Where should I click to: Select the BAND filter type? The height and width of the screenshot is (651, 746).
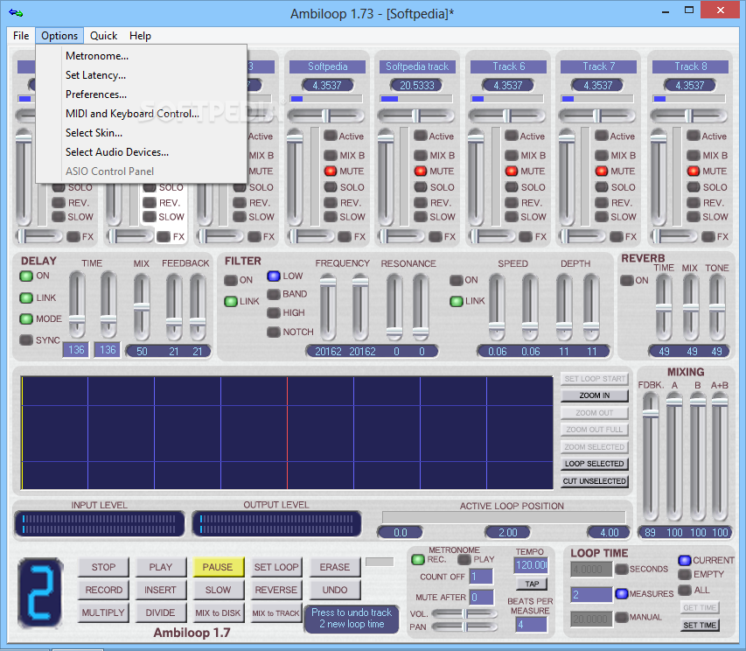pos(274,294)
